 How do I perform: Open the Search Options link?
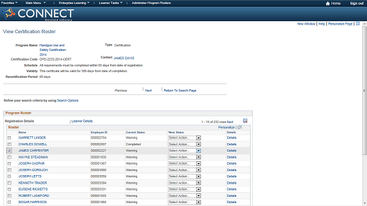(68, 101)
